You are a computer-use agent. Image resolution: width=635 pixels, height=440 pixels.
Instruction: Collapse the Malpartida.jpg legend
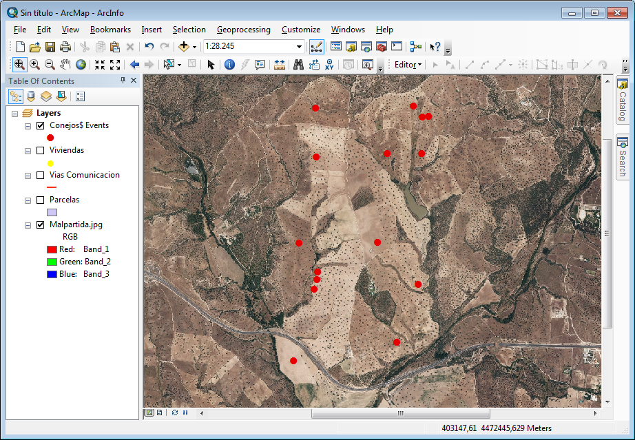[x=28, y=225]
